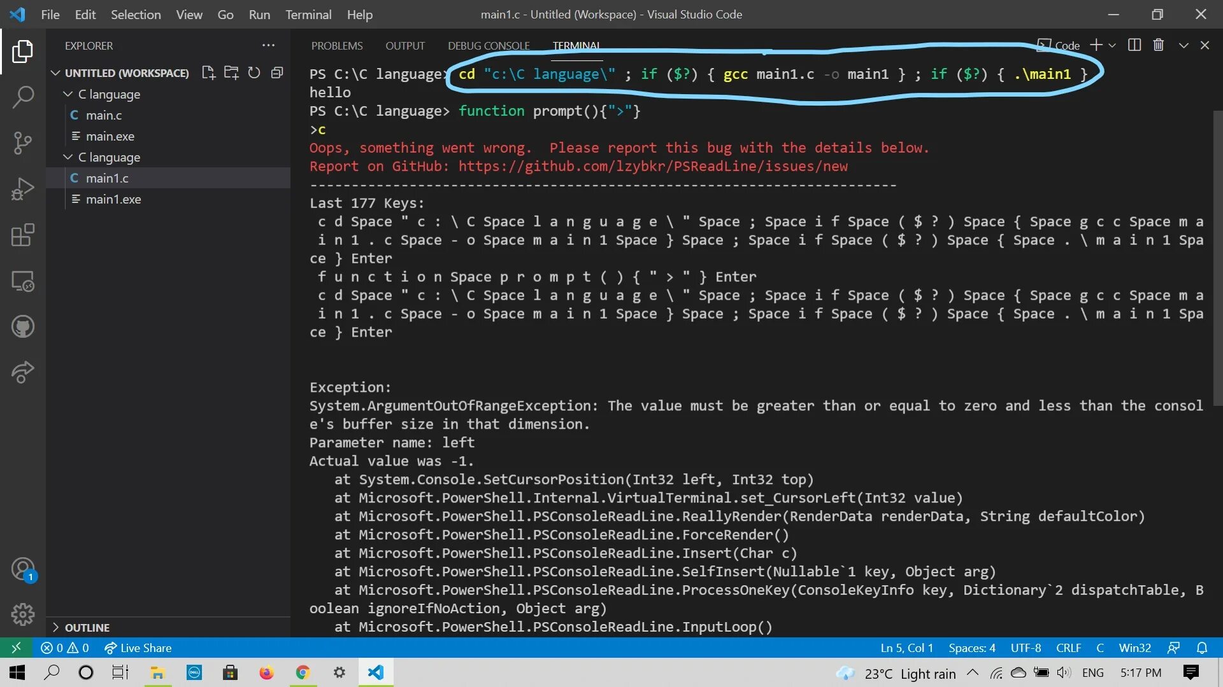Collapse all folders in explorer

click(277, 73)
